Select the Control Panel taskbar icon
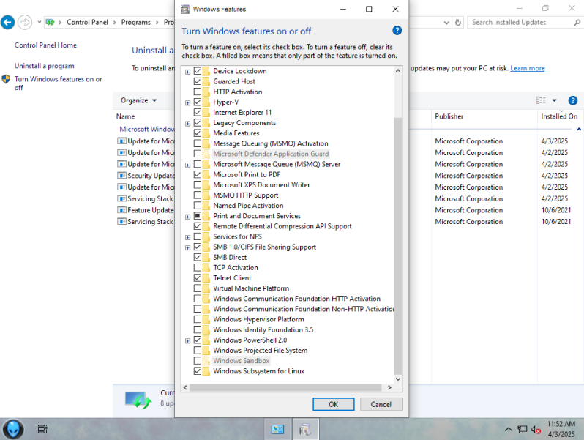 click(277, 429)
